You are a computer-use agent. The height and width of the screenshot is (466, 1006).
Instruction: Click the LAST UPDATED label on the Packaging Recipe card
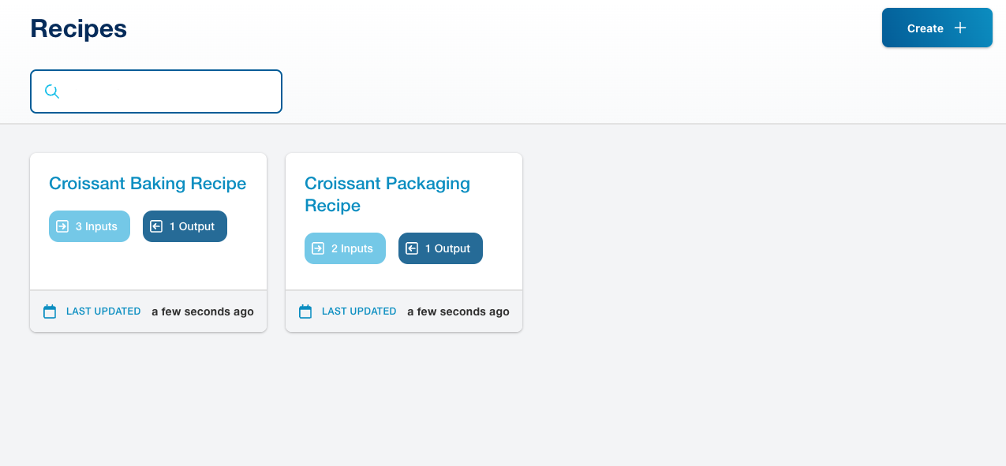tap(359, 311)
